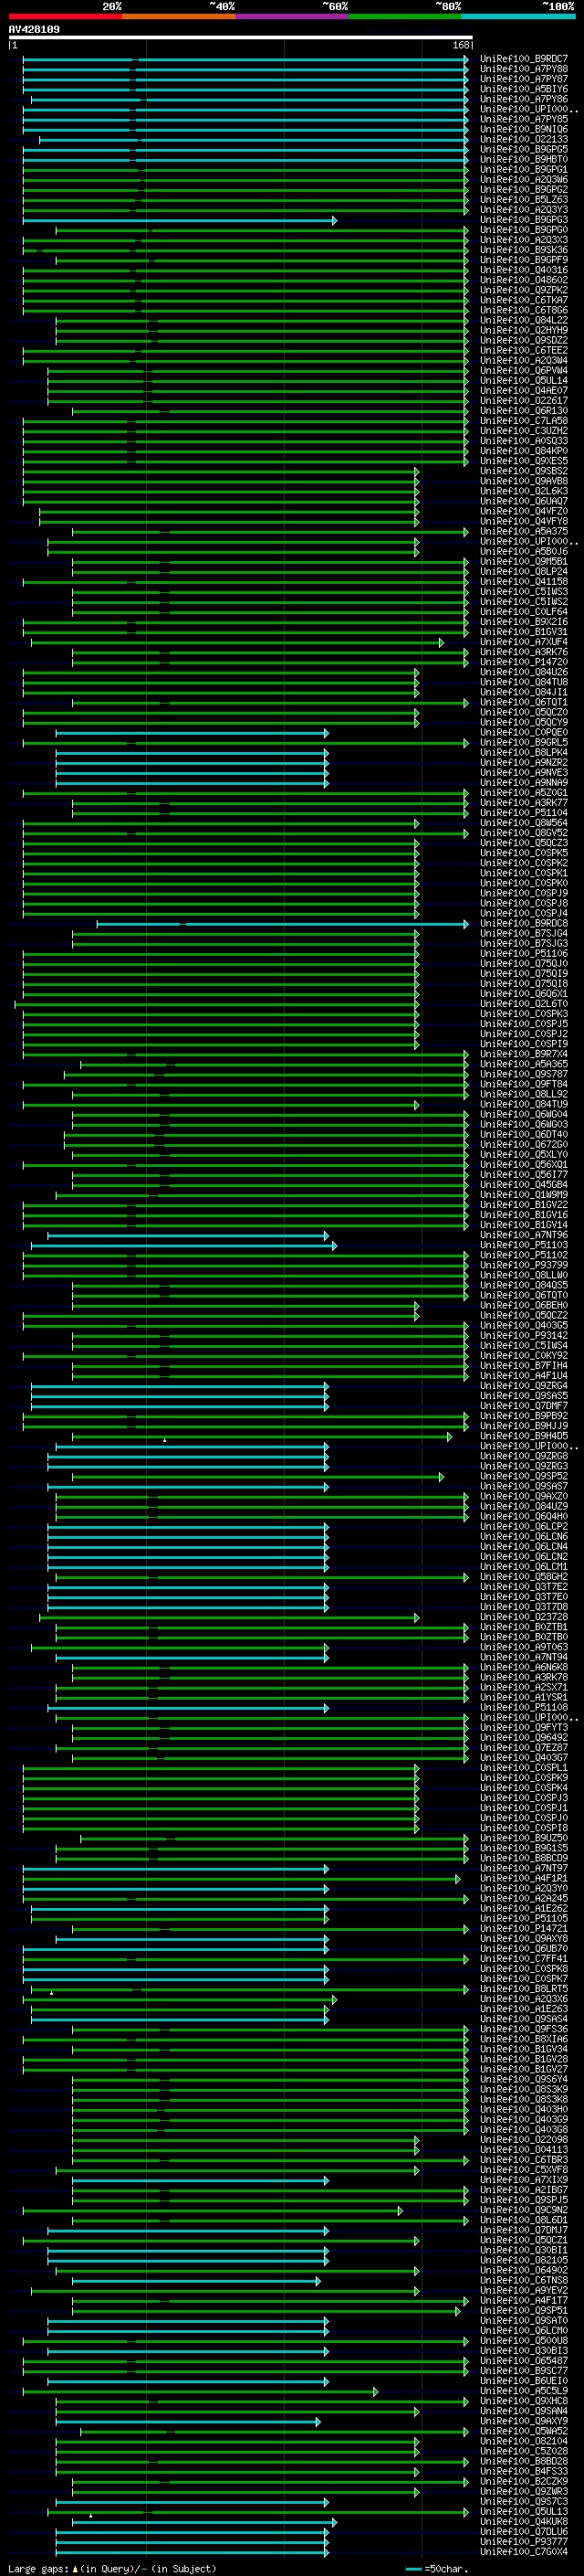The image size is (584, 2576).
Task: Click the green ~80% legend segment
Action: pos(405,16)
